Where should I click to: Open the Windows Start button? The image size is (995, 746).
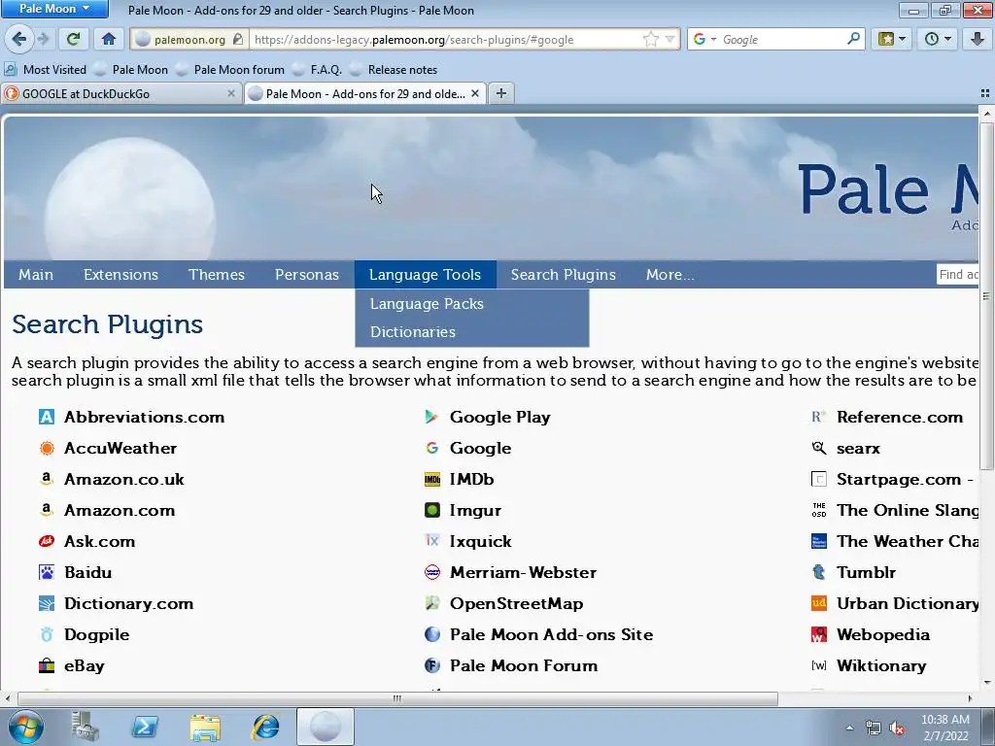pos(25,727)
